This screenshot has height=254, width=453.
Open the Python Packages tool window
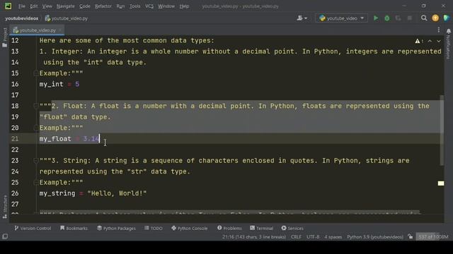click(x=116, y=228)
